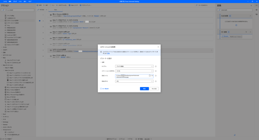
Task: Click info icon beside キャプチャ dropdown
Action: click(156, 66)
